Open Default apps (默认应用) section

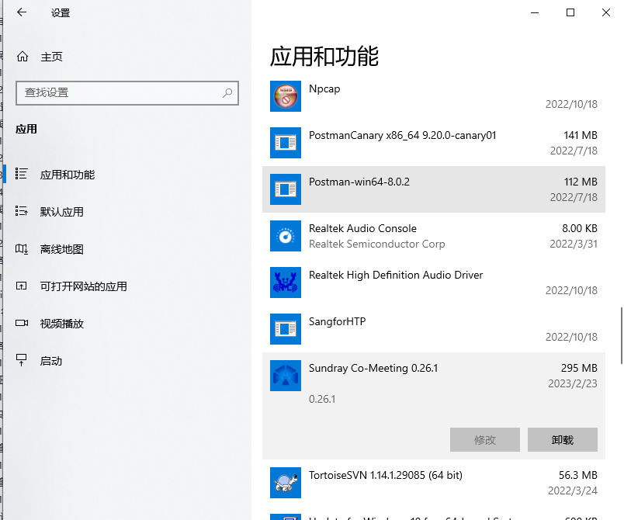point(61,212)
